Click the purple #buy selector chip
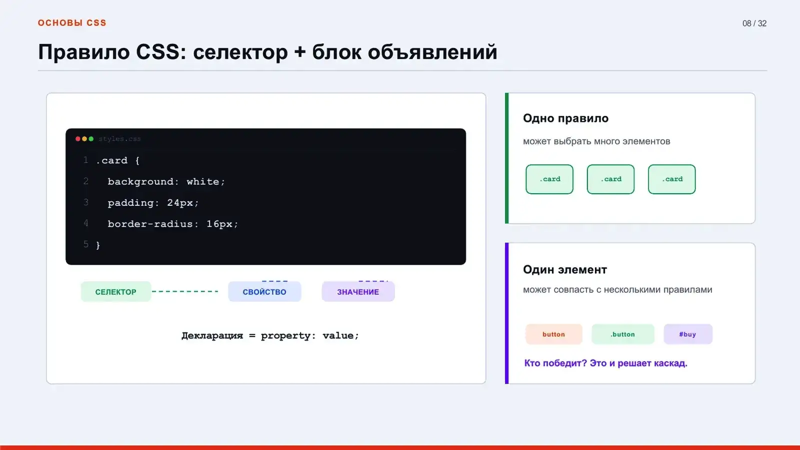The image size is (800, 450). 688,334
